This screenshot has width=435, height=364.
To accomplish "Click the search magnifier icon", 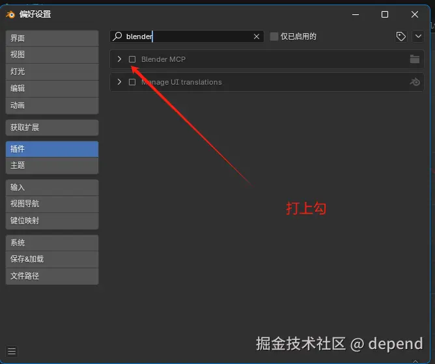I will point(118,36).
